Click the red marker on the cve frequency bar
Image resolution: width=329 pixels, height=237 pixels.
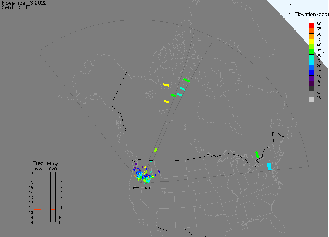pos(53,209)
